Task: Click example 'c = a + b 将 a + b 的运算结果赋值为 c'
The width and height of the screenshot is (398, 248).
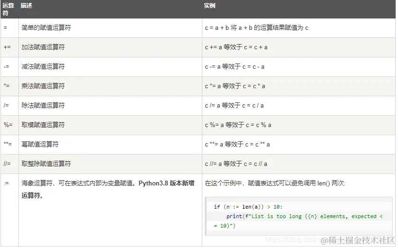Action: (x=257, y=28)
